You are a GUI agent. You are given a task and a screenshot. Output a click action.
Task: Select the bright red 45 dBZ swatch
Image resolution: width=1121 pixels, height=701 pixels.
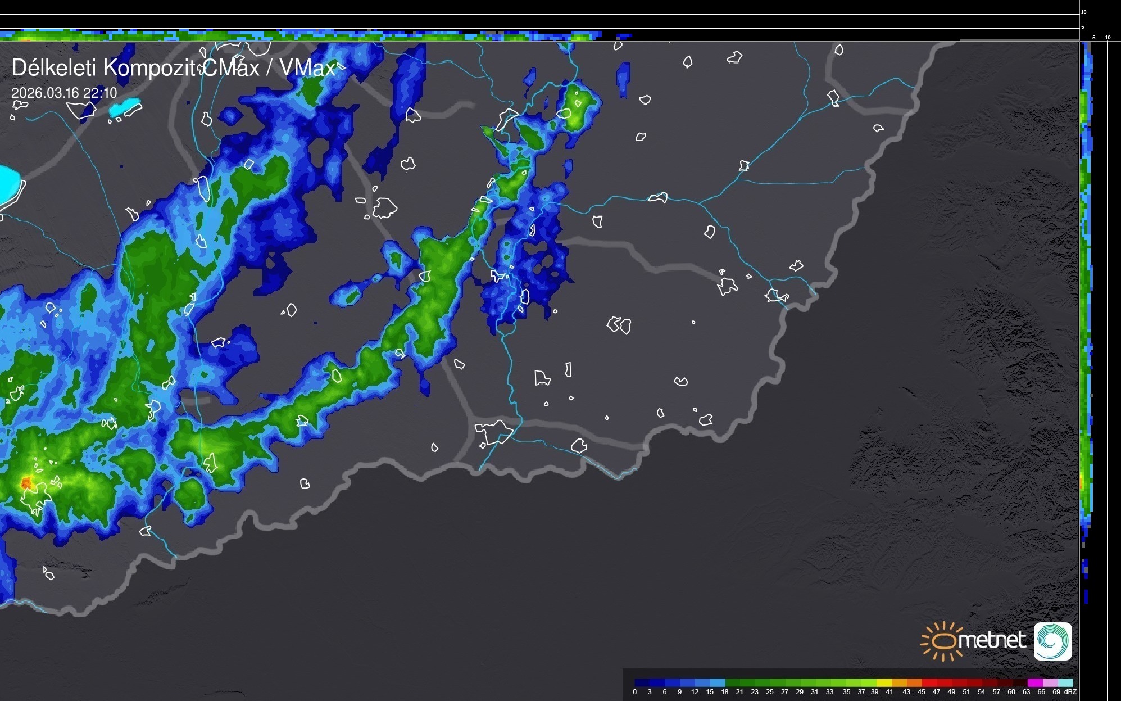point(928,683)
